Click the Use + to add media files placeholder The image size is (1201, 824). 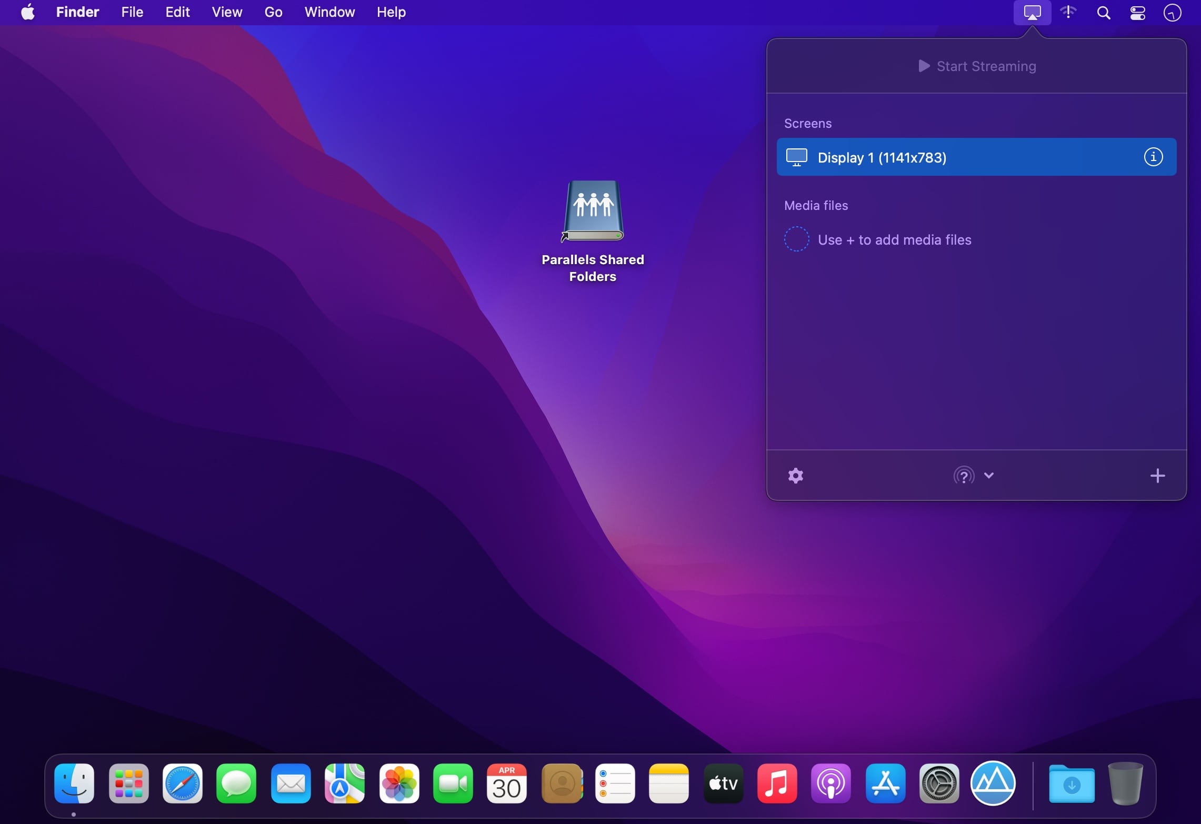click(894, 240)
